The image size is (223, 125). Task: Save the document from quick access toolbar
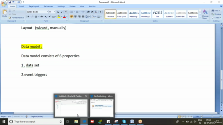10,2
